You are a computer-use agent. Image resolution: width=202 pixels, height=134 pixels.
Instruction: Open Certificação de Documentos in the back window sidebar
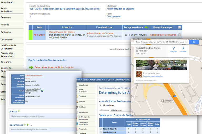coord(8,47)
